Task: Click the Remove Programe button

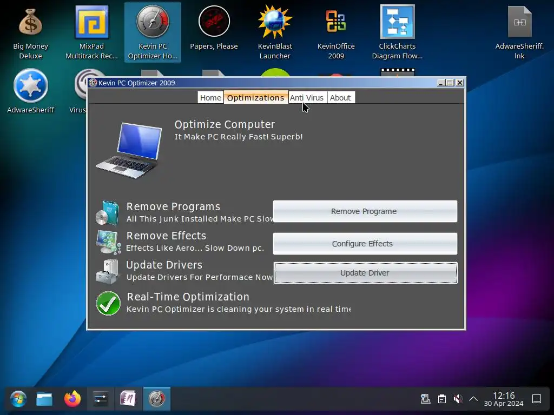Action: point(365,211)
